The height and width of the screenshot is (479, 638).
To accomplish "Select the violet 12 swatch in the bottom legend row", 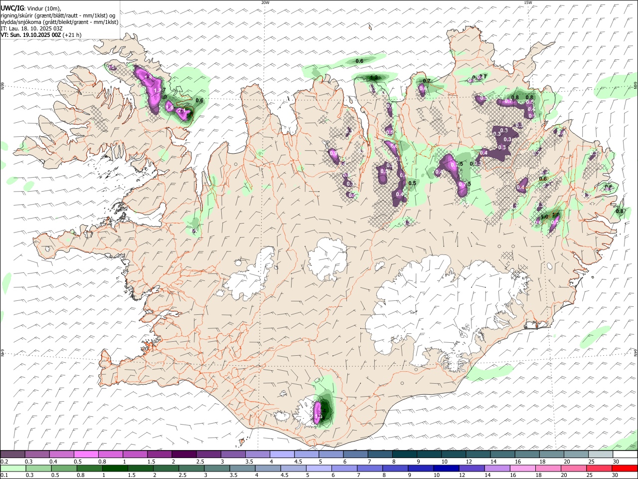I will point(472,468).
